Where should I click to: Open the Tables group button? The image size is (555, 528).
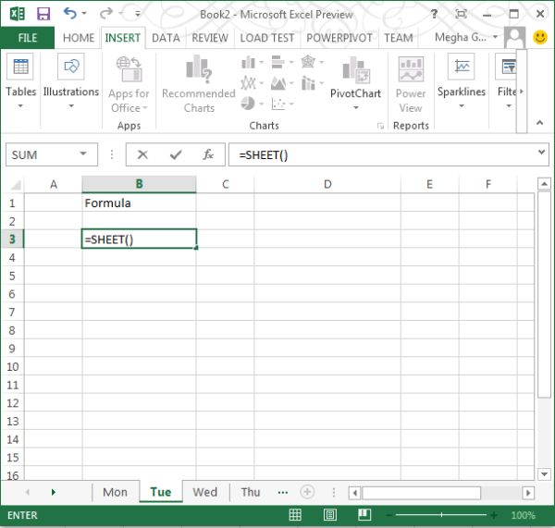(20, 81)
